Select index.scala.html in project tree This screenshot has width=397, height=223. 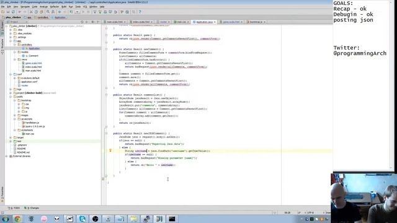pyautogui.click(x=33, y=67)
